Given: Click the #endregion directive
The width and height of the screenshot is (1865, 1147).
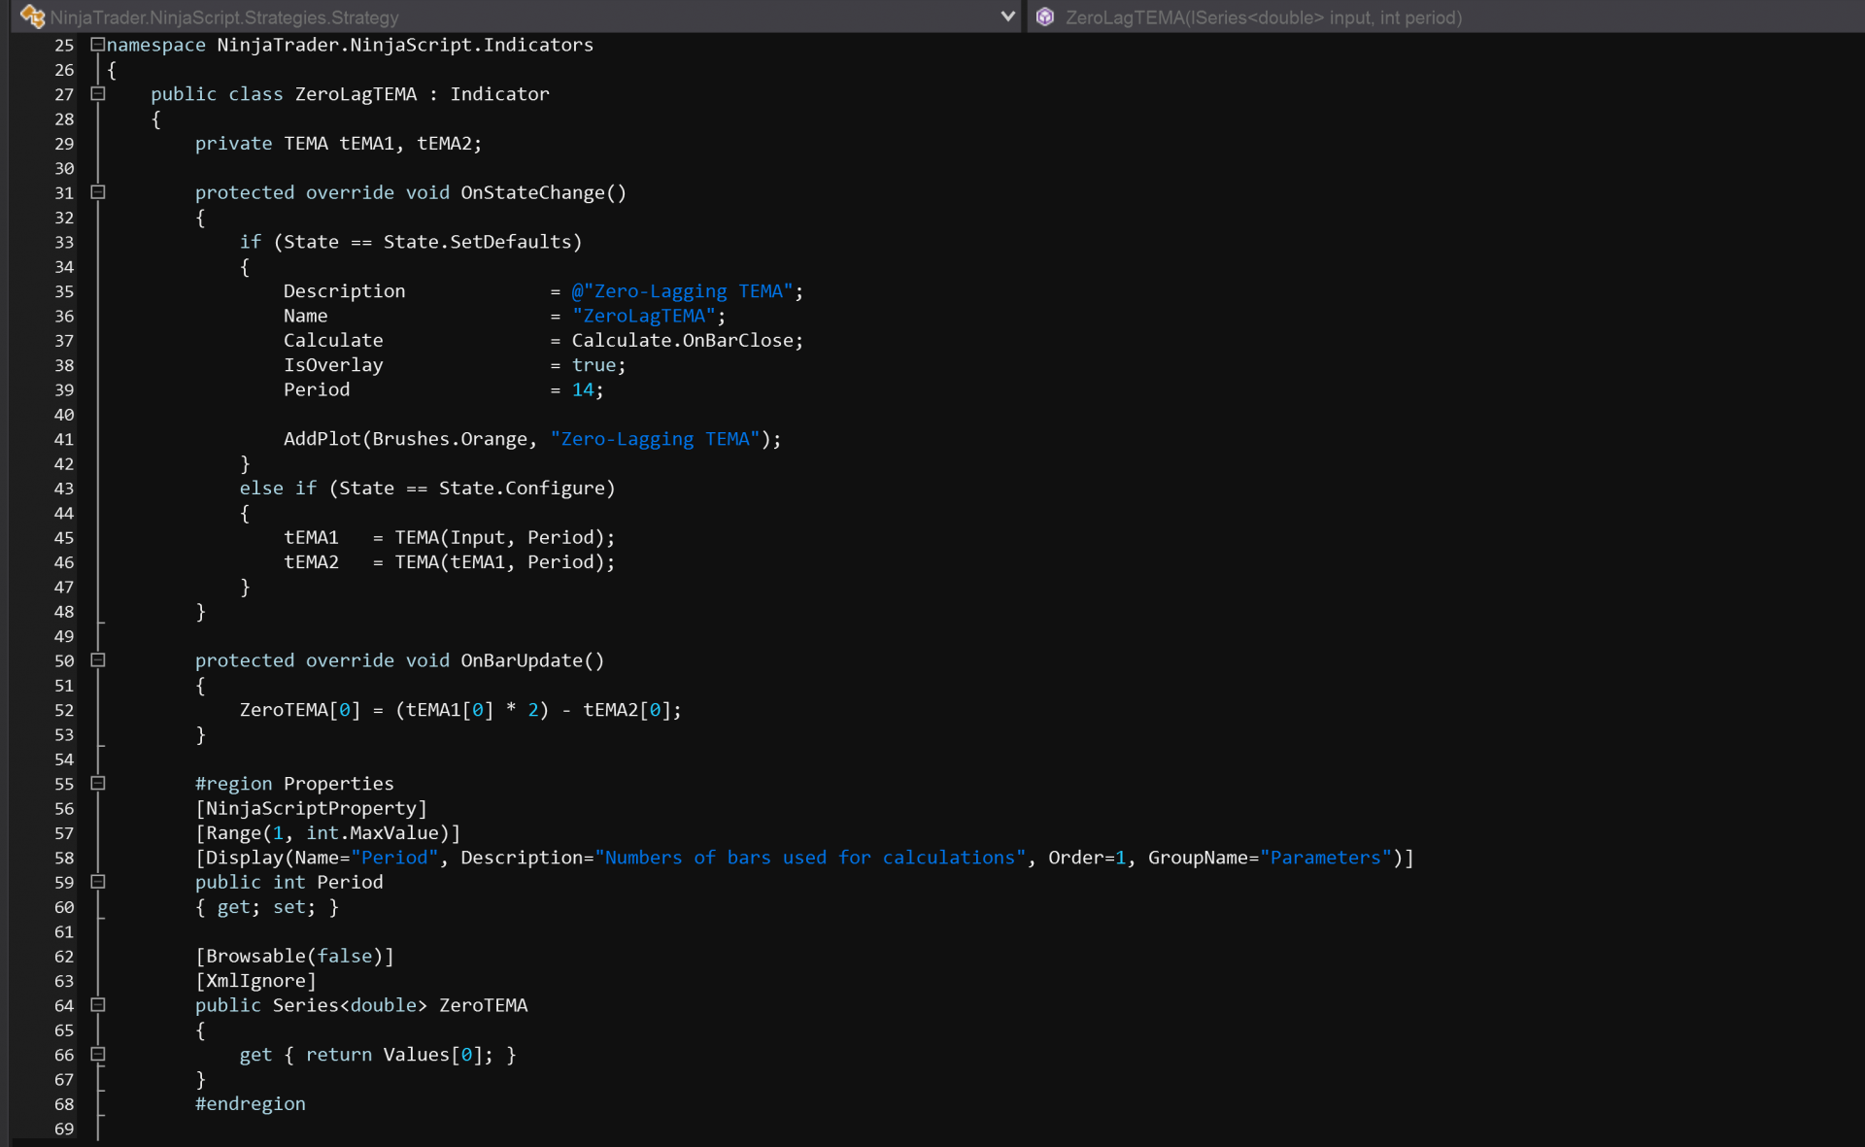Looking at the screenshot, I should 251,1103.
